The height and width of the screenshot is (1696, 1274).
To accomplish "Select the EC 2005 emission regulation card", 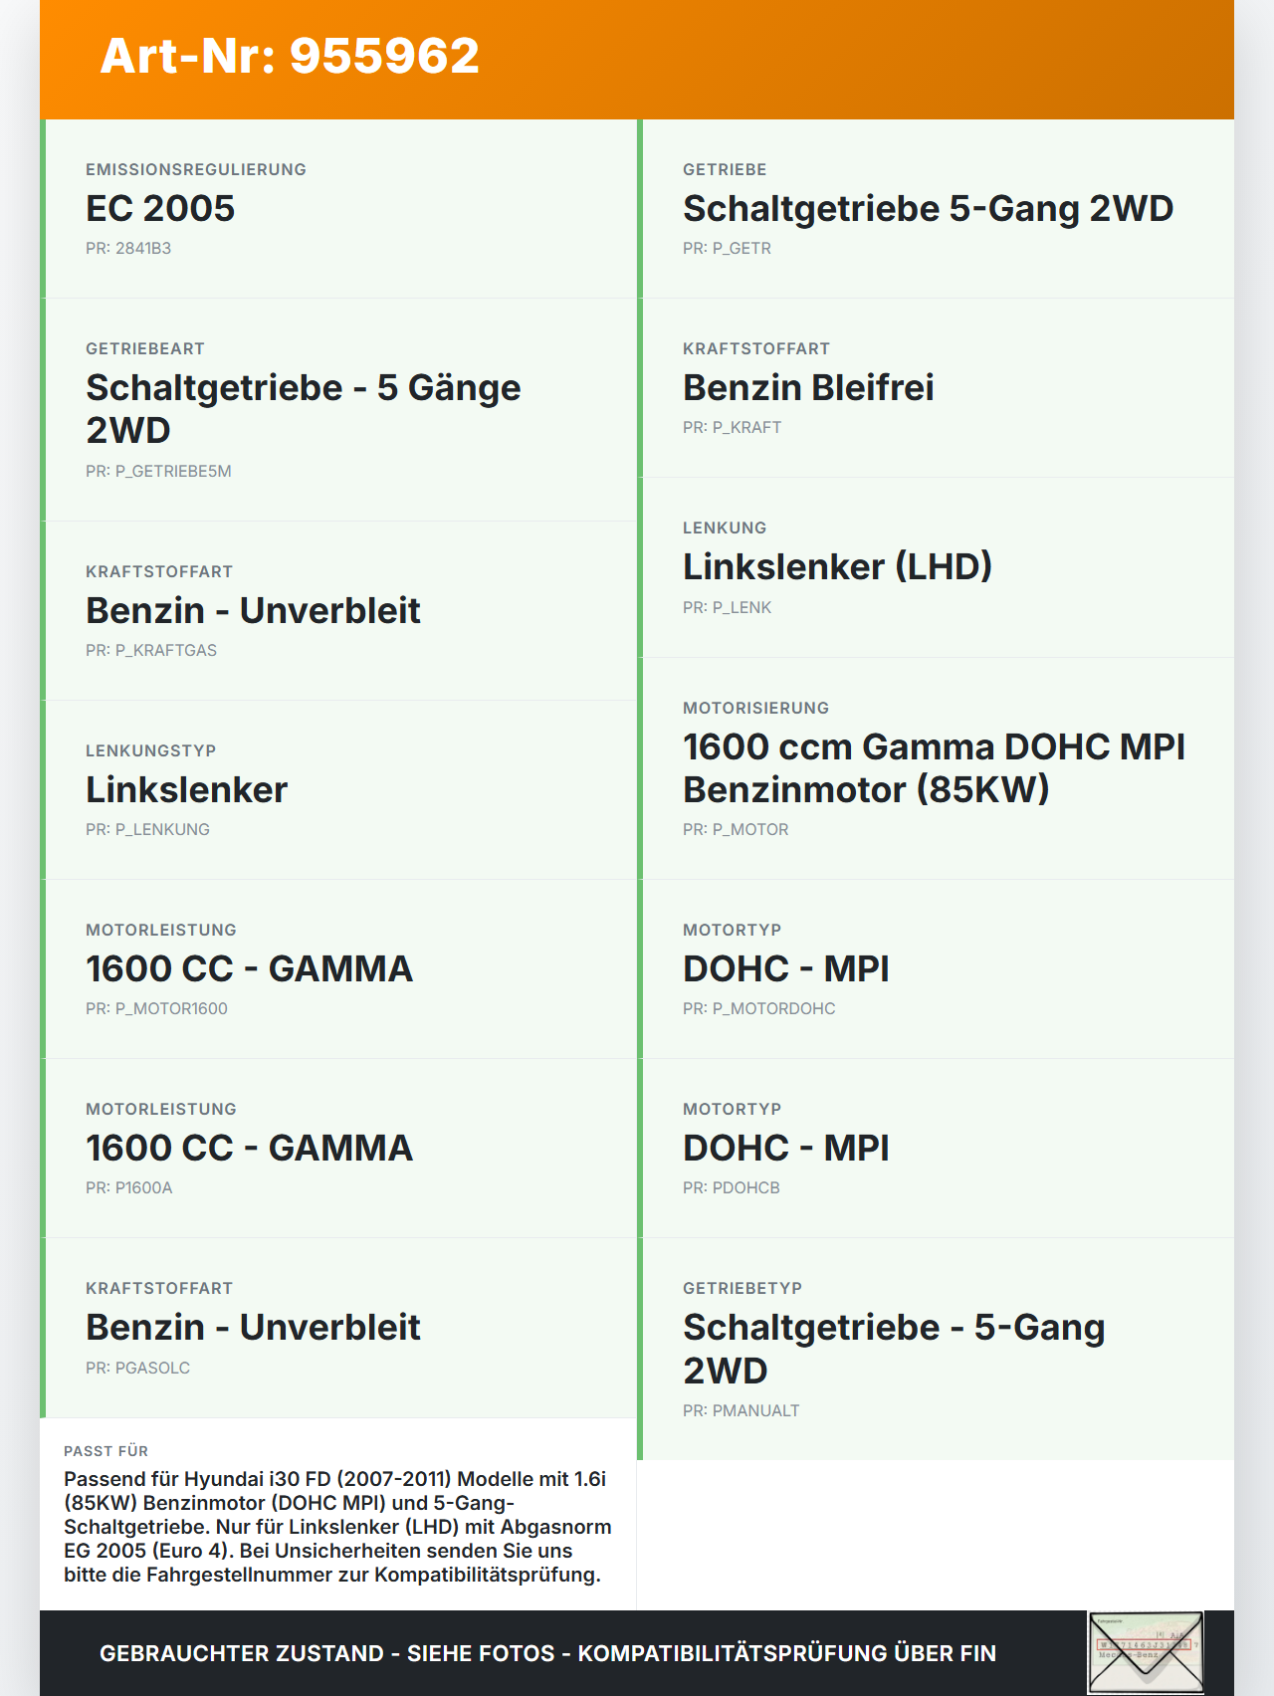I will click(x=338, y=209).
